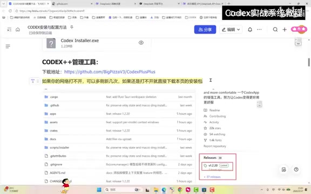Open the comment icon beside the GitHub image

(259, 104)
